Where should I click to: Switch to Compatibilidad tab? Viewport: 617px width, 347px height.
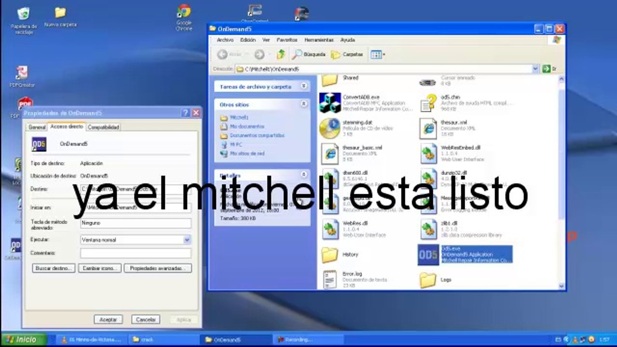(103, 127)
